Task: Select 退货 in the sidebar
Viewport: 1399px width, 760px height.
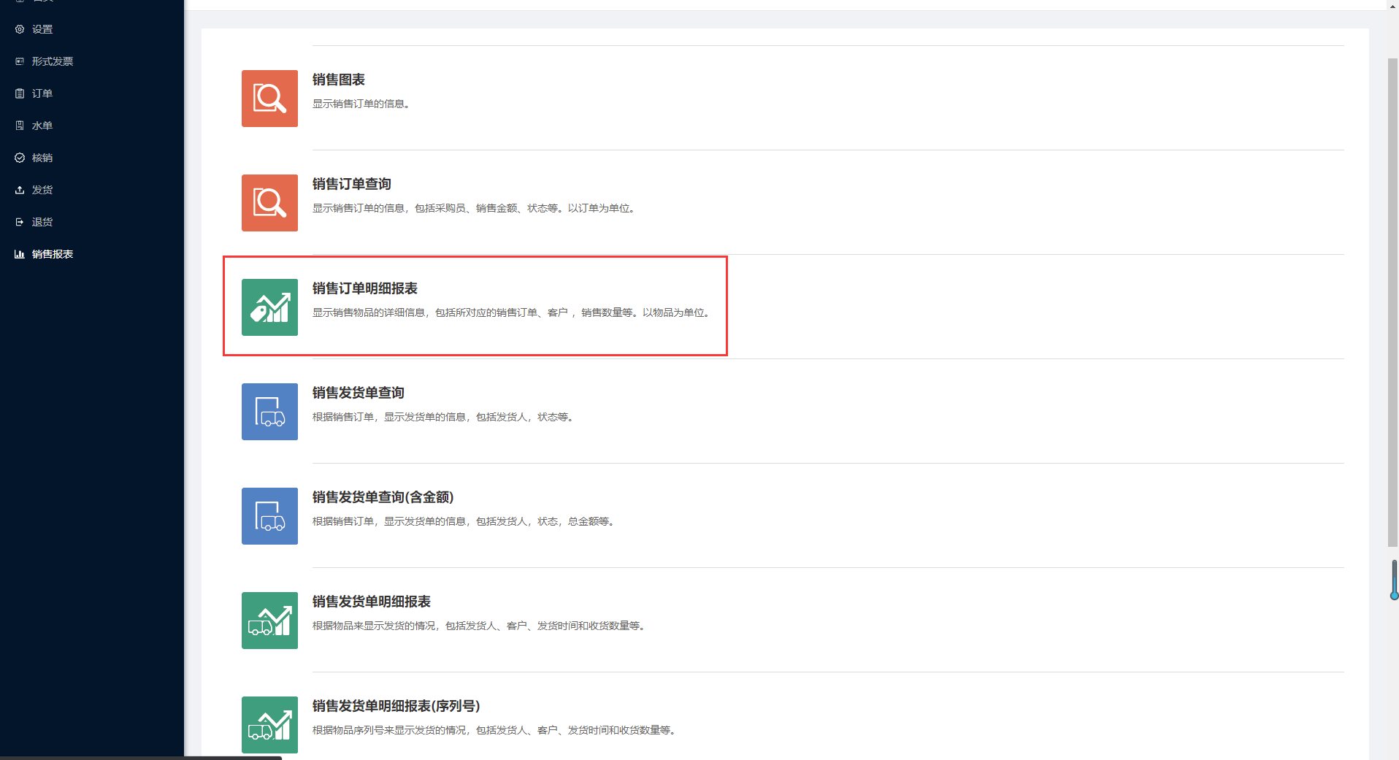Action: coord(42,222)
